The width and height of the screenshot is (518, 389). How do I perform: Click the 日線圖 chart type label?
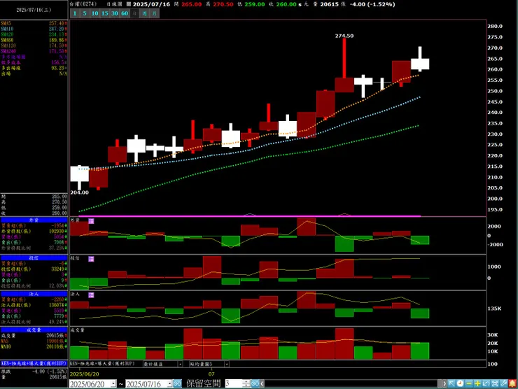click(x=114, y=4)
